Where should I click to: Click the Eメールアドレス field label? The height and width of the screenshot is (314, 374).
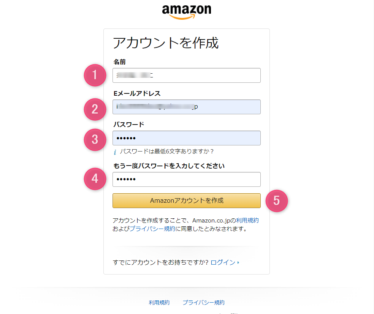pyautogui.click(x=137, y=93)
